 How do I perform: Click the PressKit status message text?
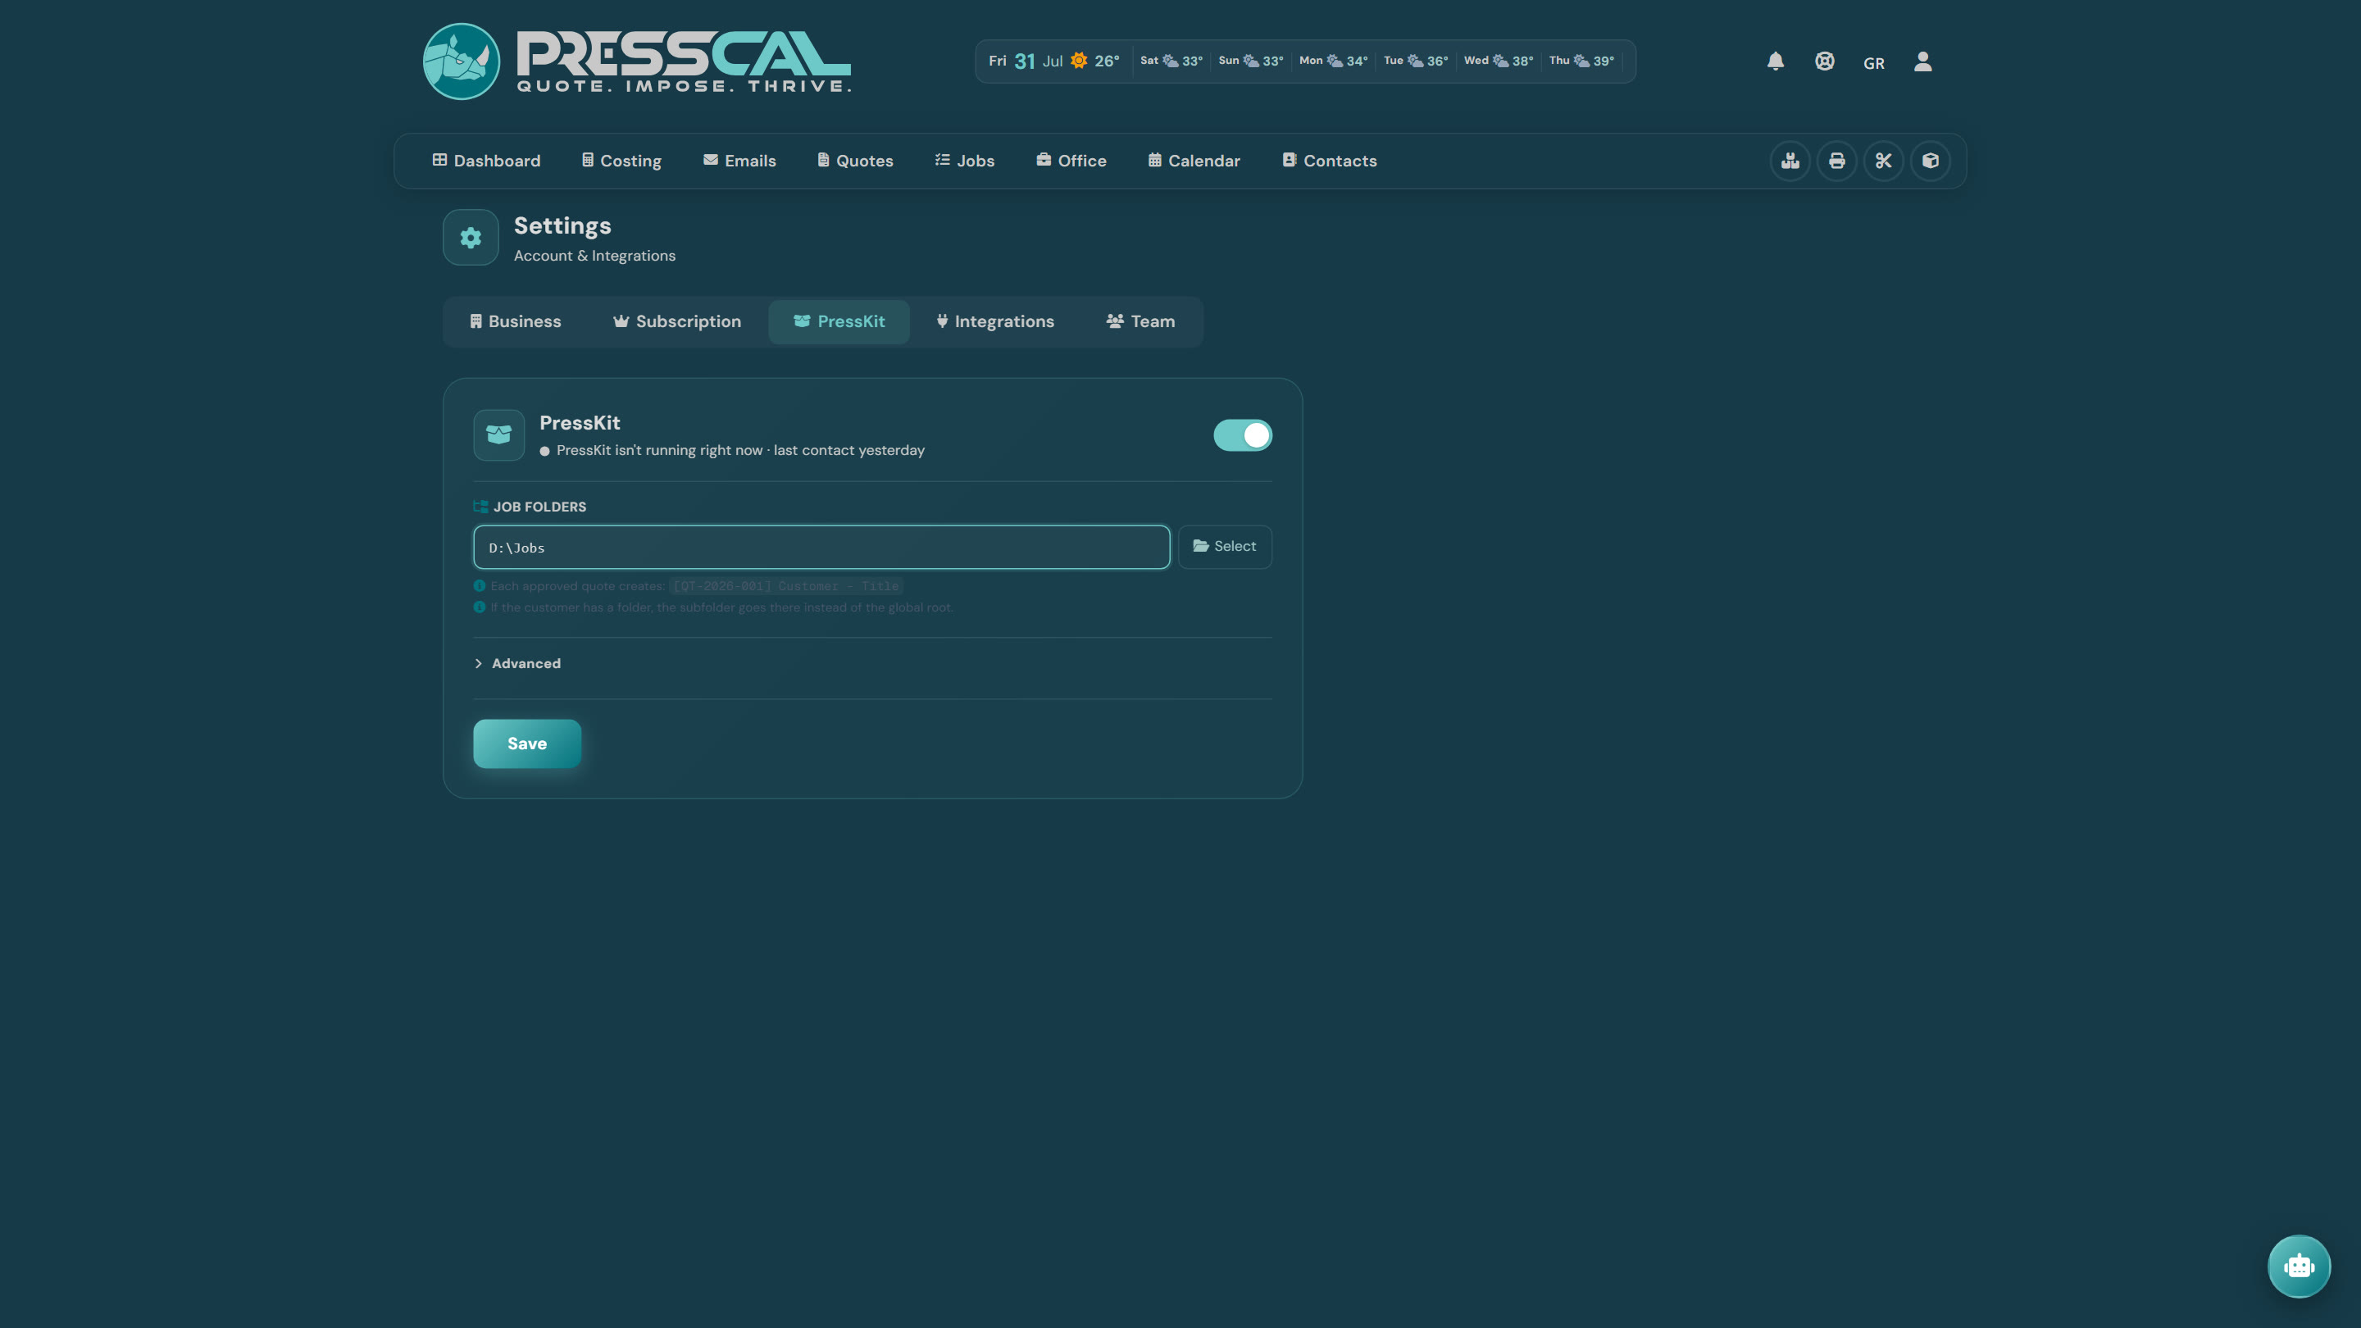coord(740,450)
